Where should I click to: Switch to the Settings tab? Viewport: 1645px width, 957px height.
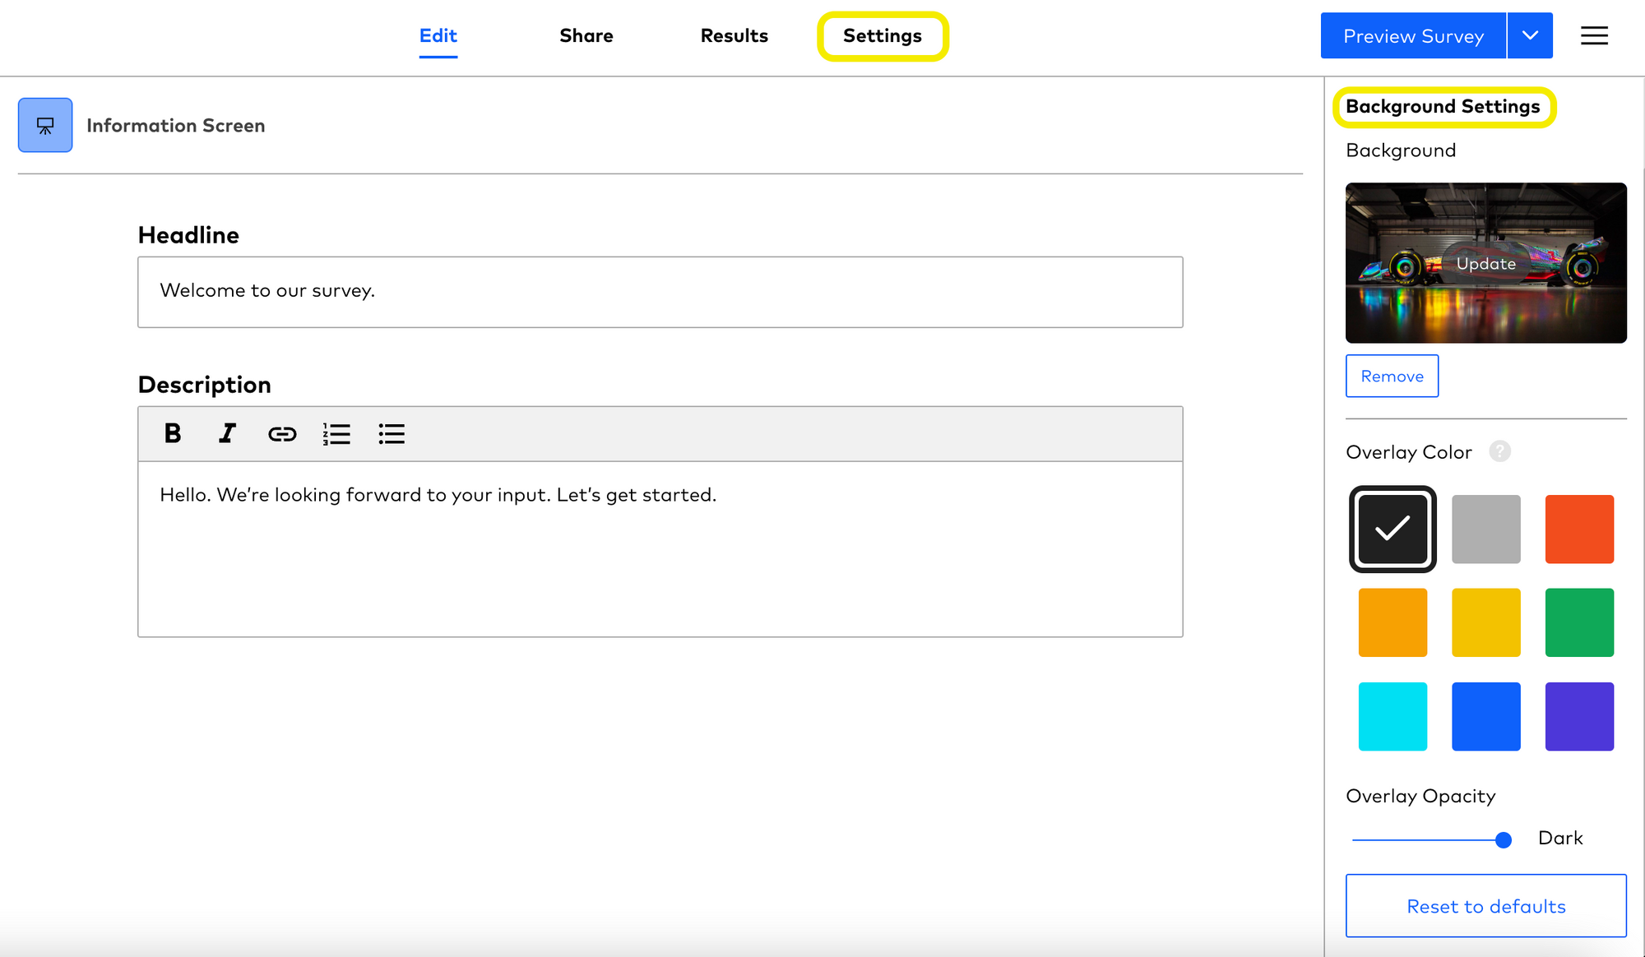coord(882,35)
